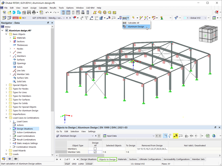Image resolution: width=222 pixels, height=166 pixels.
Task: Open the CAD-BIM menu
Action: 90,8
